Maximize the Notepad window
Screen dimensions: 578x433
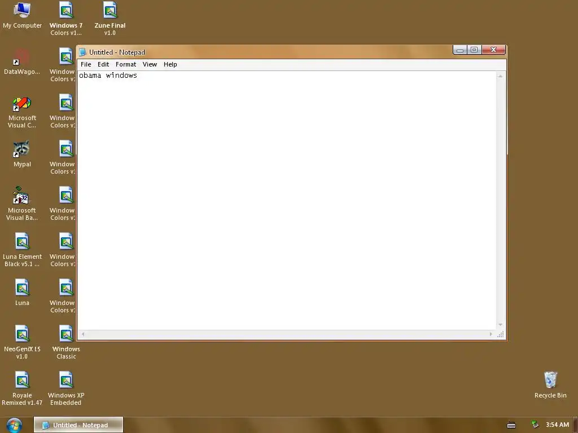click(x=474, y=50)
